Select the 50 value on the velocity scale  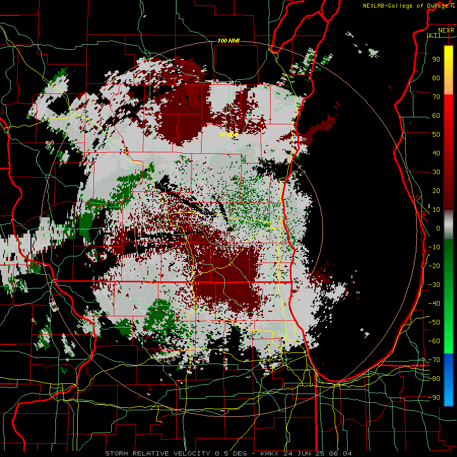436,135
